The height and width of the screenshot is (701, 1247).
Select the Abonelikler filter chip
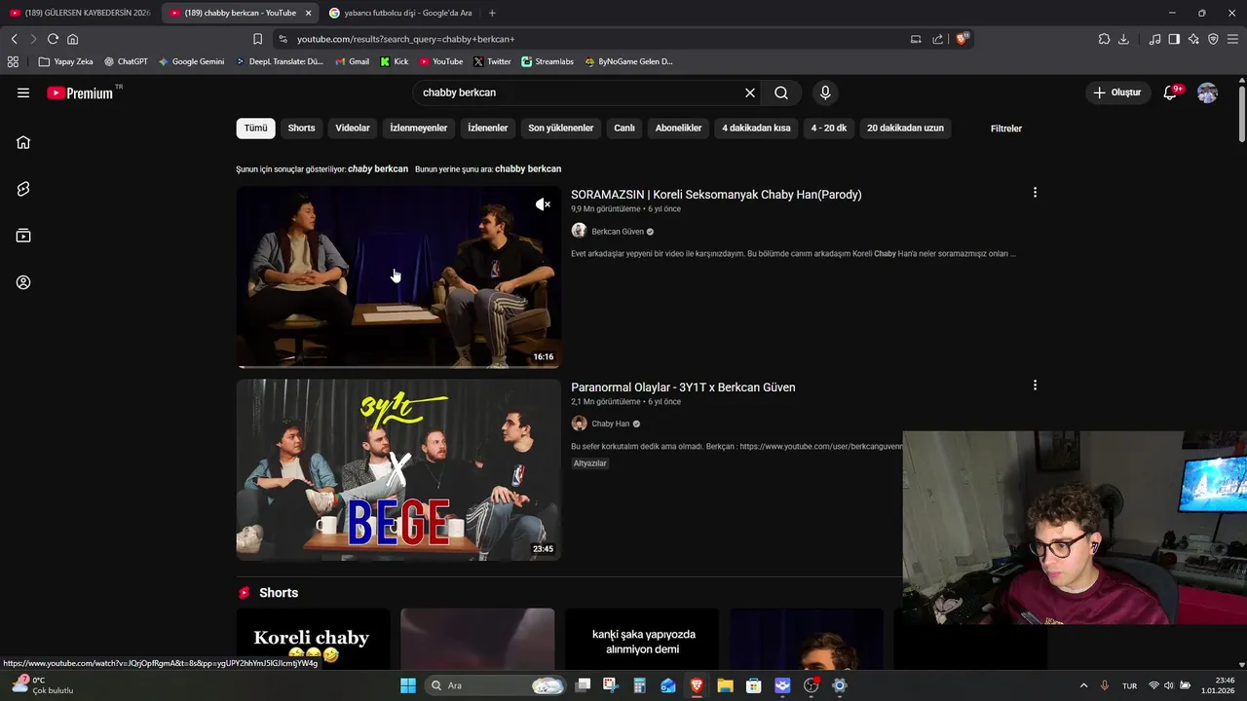click(678, 129)
